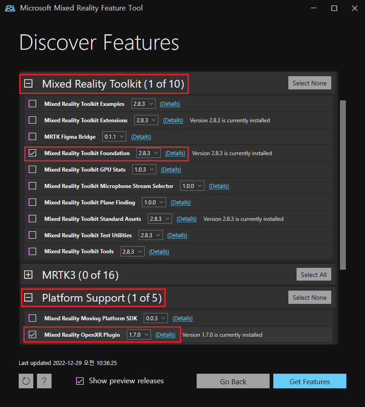
Task: Open Details link for Moving Platform SDK
Action: point(182,318)
